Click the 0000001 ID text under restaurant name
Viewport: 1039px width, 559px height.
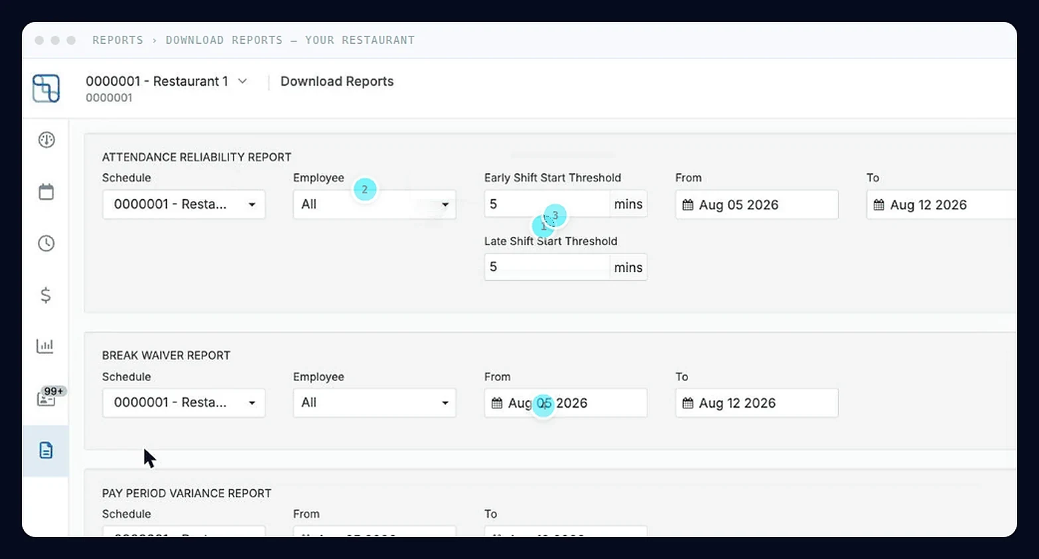click(109, 98)
